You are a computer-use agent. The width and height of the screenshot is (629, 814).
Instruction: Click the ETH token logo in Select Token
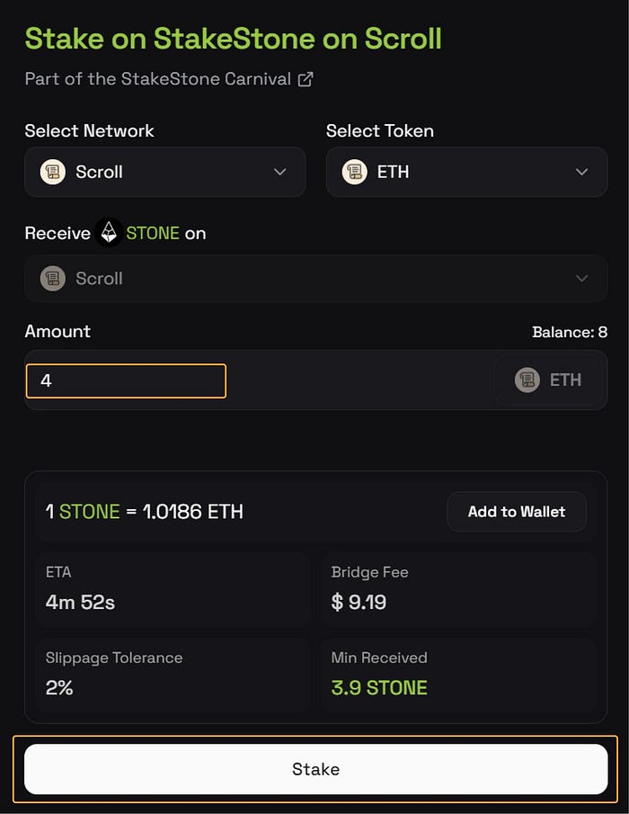(355, 172)
